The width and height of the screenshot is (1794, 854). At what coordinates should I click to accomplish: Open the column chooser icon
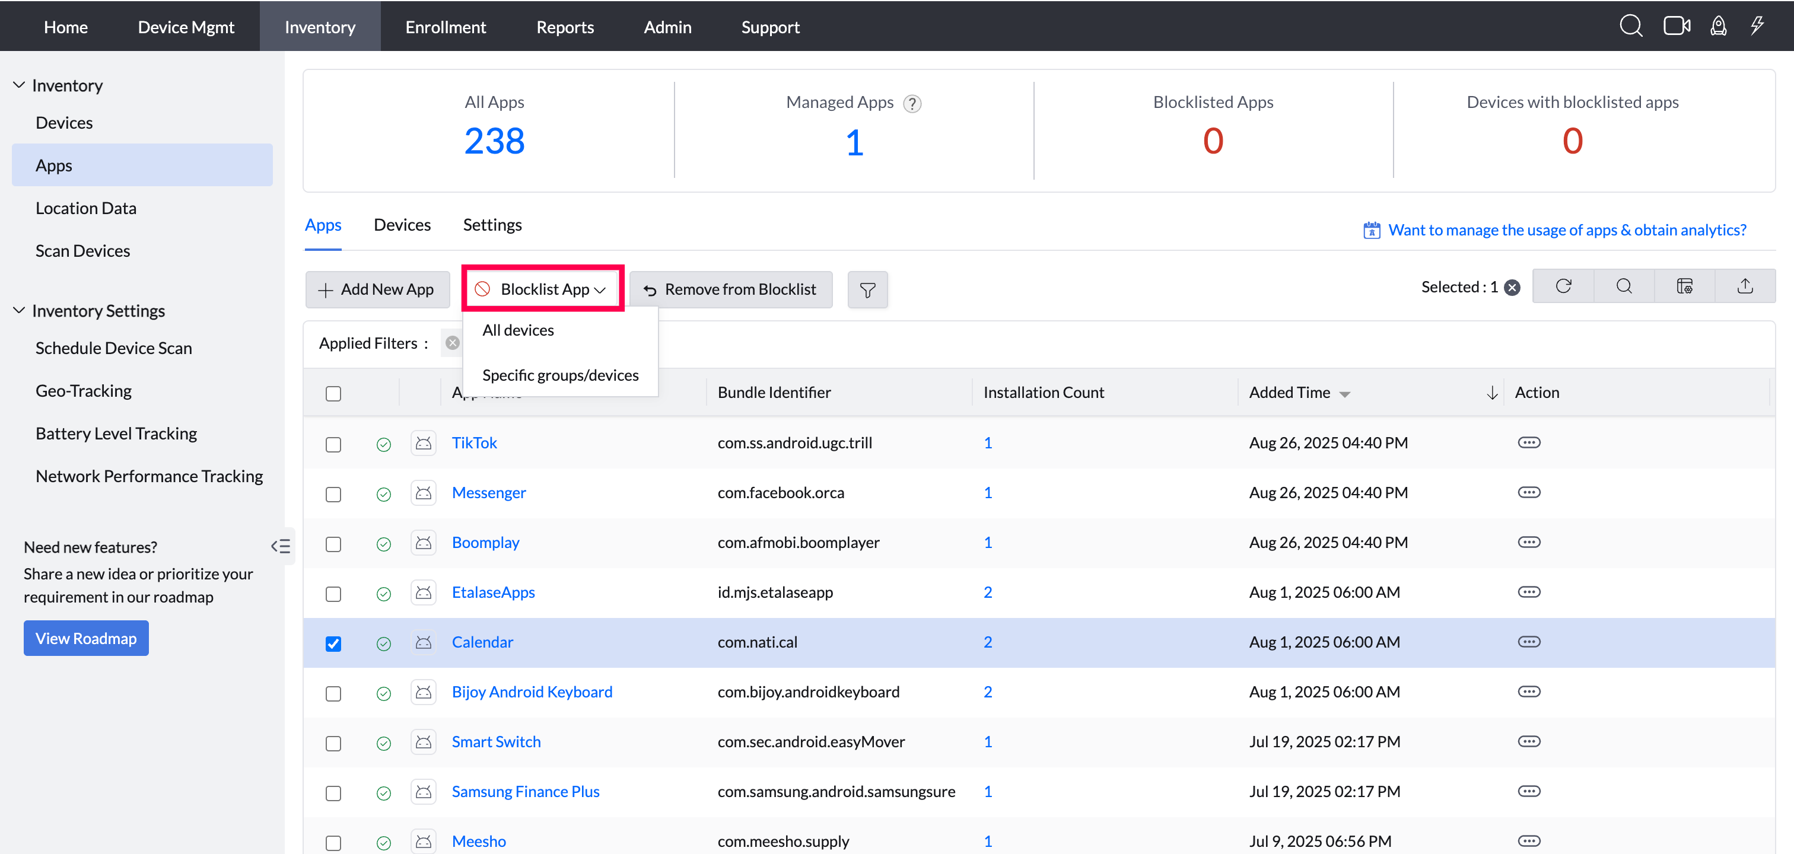point(1684,286)
